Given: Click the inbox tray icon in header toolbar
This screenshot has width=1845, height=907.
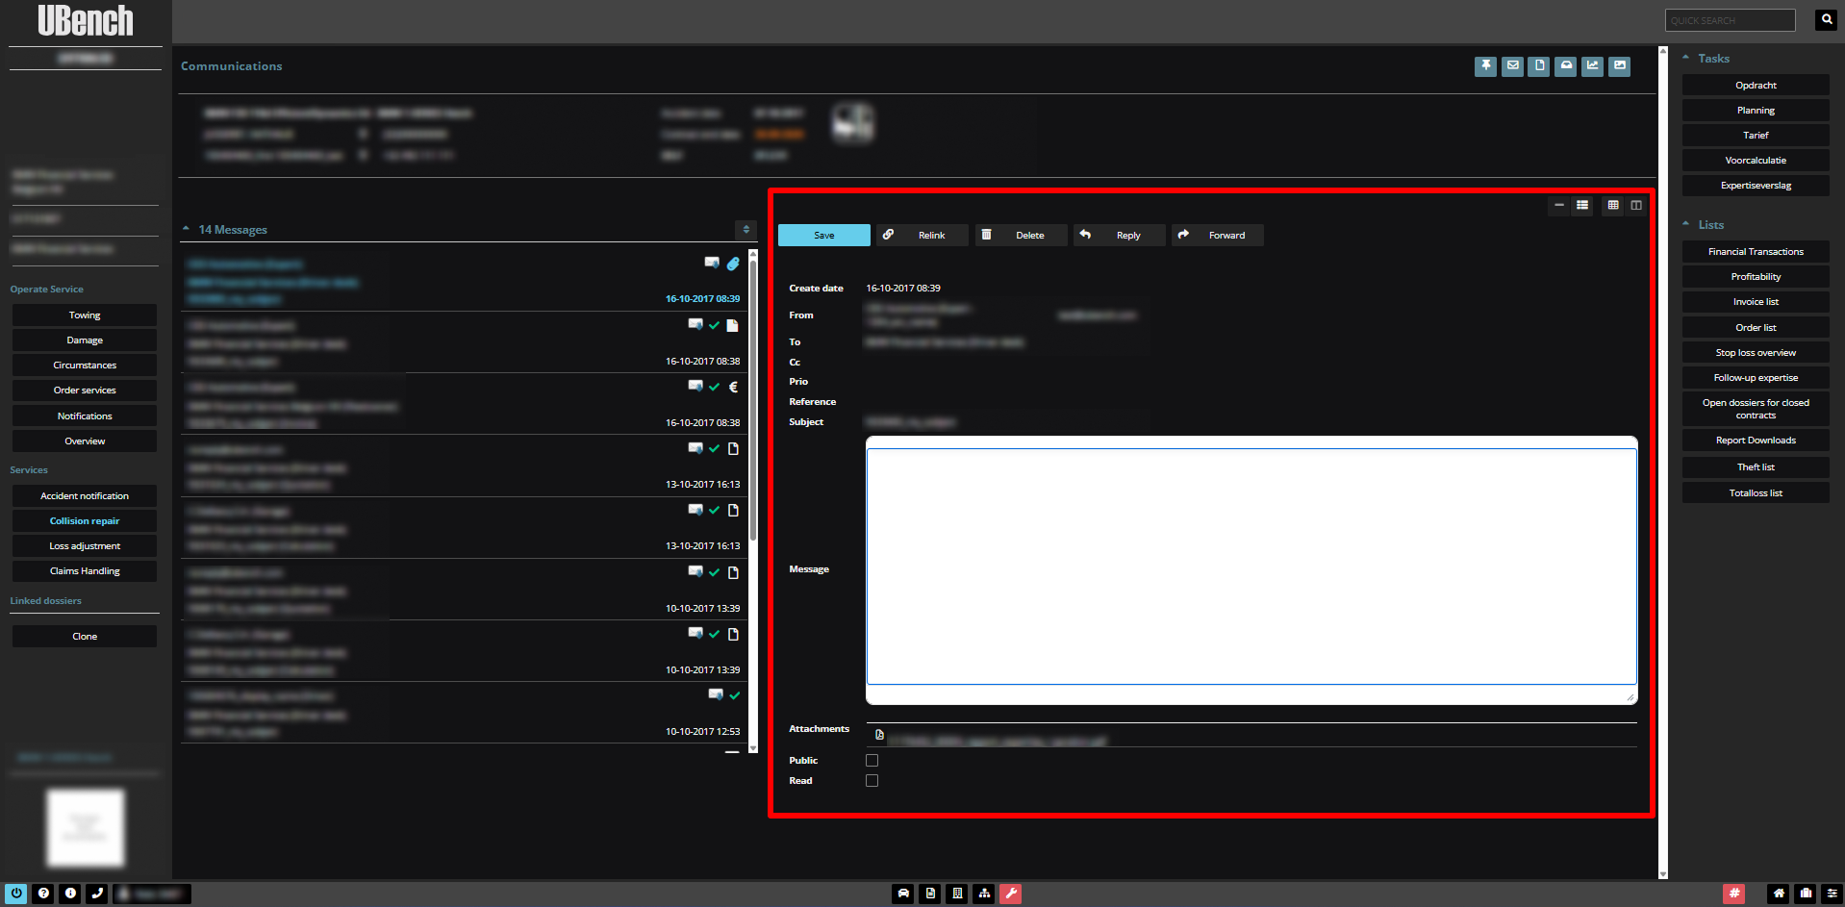Looking at the screenshot, I should click(1566, 66).
